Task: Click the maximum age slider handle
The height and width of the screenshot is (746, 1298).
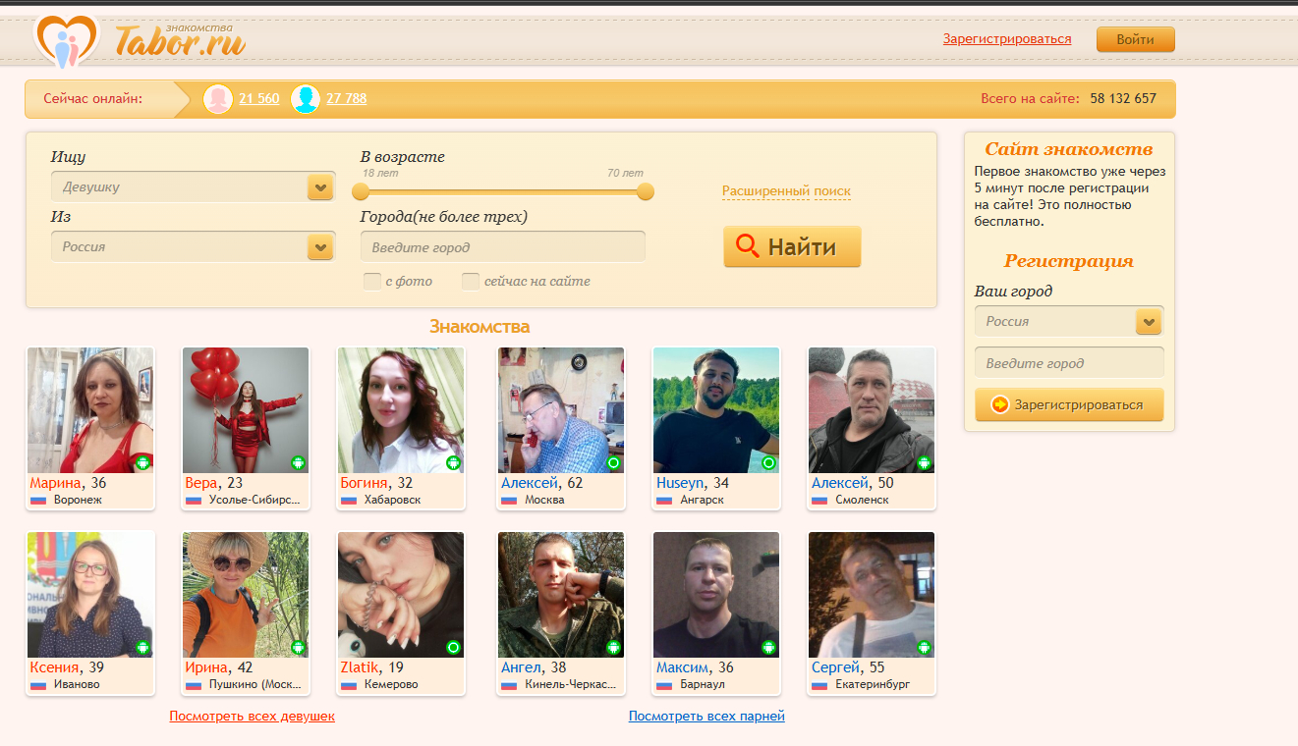Action: coord(646,191)
